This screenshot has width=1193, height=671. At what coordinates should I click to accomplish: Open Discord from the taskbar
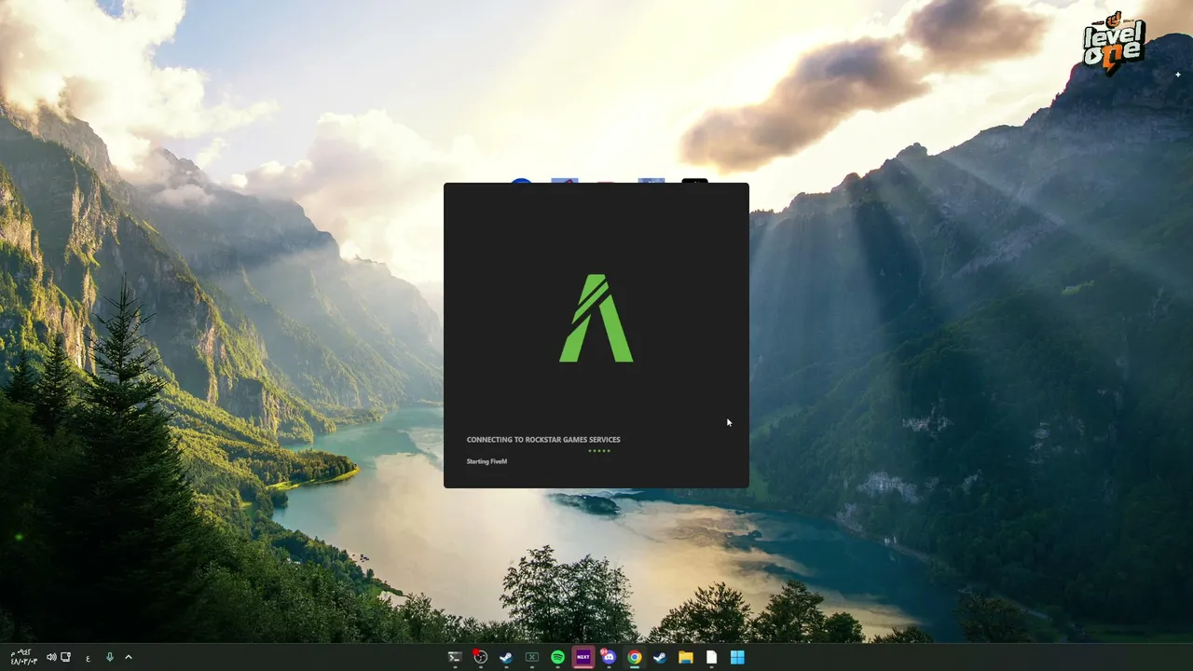coord(609,657)
